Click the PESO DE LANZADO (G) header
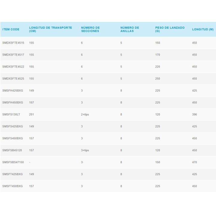The width and height of the screenshot is (216, 216). (x=170, y=29)
